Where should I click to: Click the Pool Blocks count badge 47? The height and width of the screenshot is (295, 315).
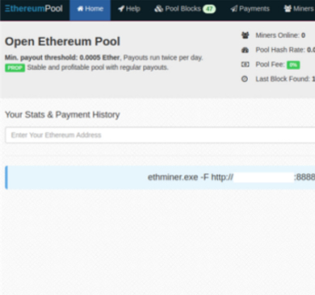tap(209, 9)
